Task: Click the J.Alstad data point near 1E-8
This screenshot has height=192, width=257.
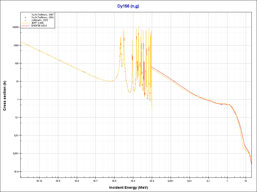Action: 84,72
